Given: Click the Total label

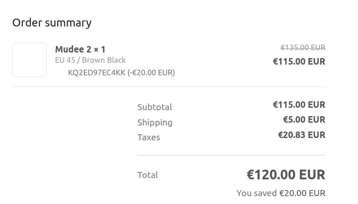Looking at the screenshot, I should 148,175.
